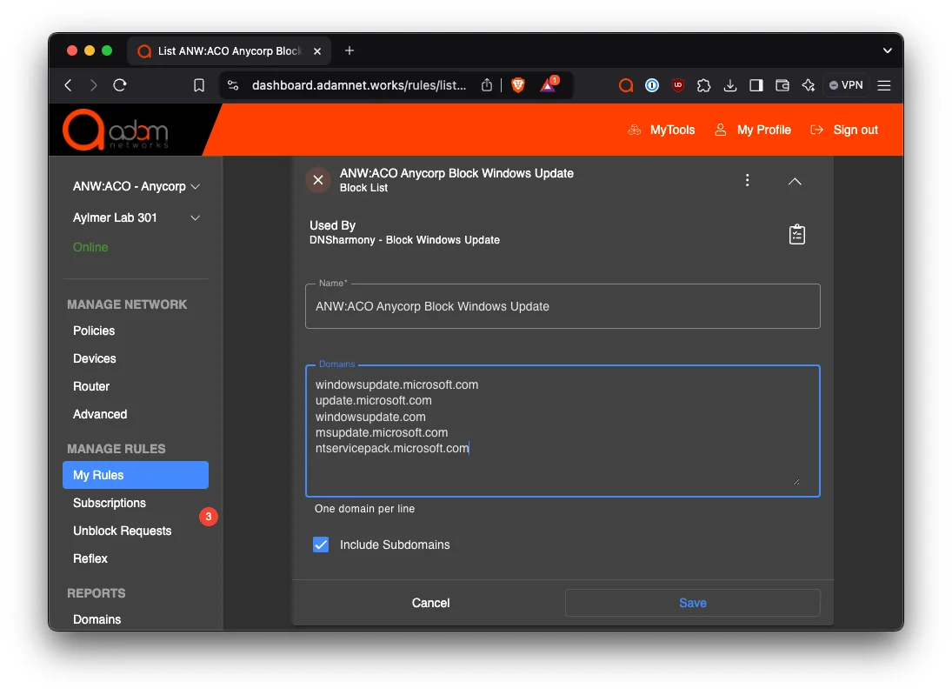Click the Online status text
This screenshot has height=695, width=952.
point(90,247)
